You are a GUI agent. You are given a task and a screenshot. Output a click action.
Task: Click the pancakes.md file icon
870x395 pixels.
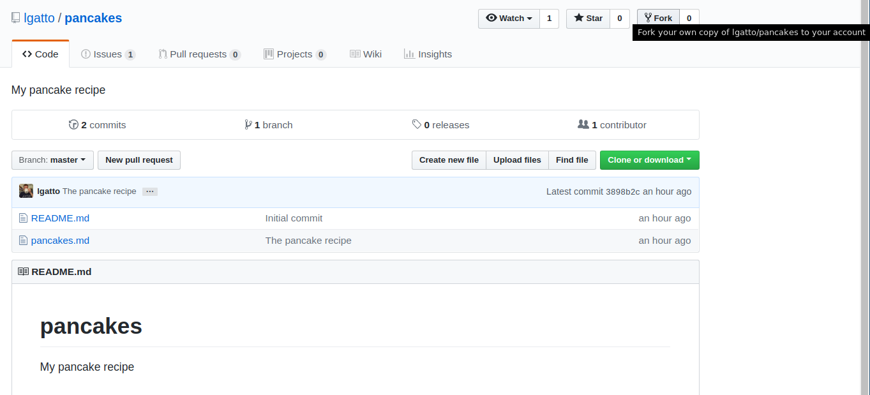[24, 241]
